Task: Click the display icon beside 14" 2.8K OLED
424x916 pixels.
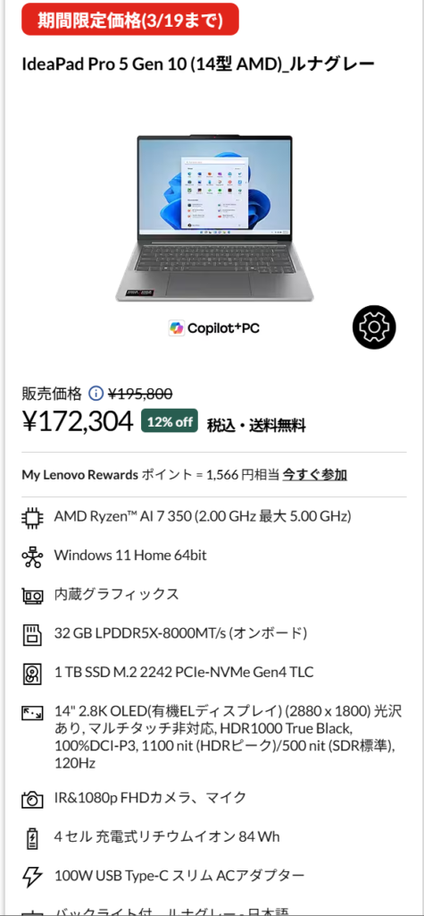Action: pos(32,713)
